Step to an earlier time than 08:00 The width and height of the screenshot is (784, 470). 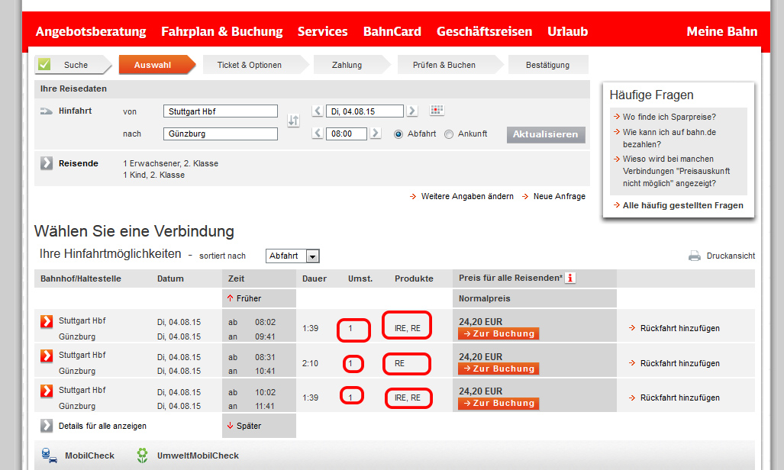[318, 134]
